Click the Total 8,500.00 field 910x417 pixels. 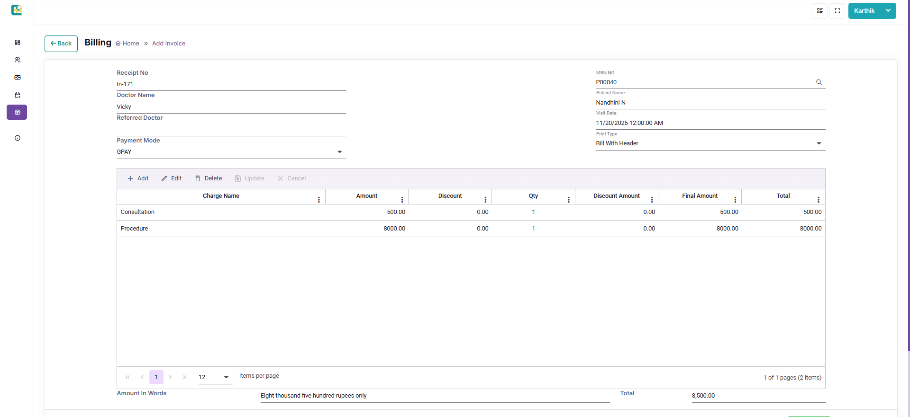click(758, 396)
